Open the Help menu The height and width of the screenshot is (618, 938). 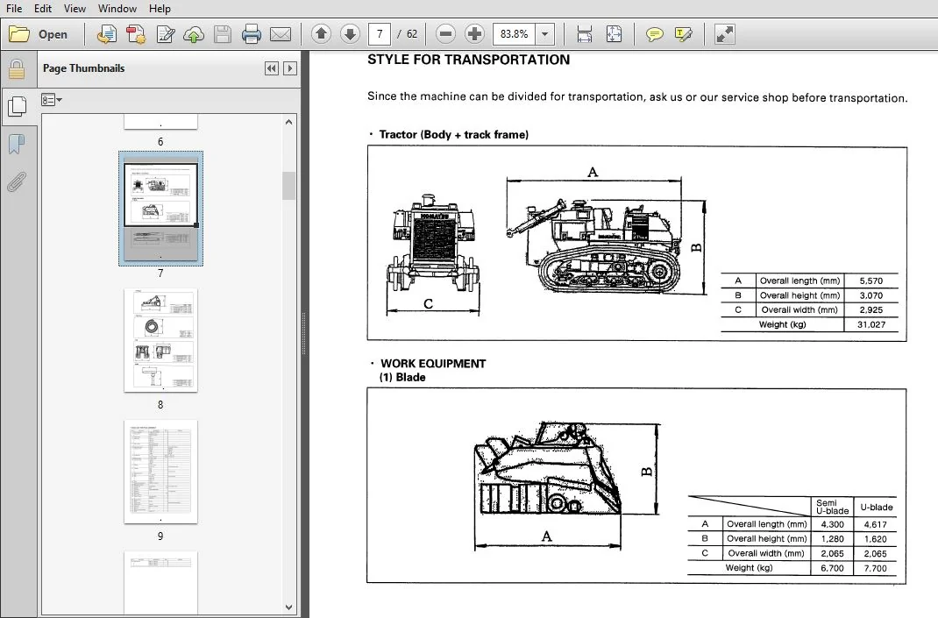click(160, 9)
